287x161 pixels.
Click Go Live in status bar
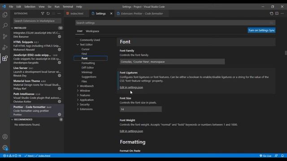265,156
